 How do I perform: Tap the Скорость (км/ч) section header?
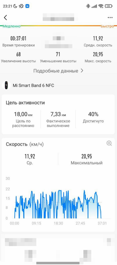[x=25, y=144]
